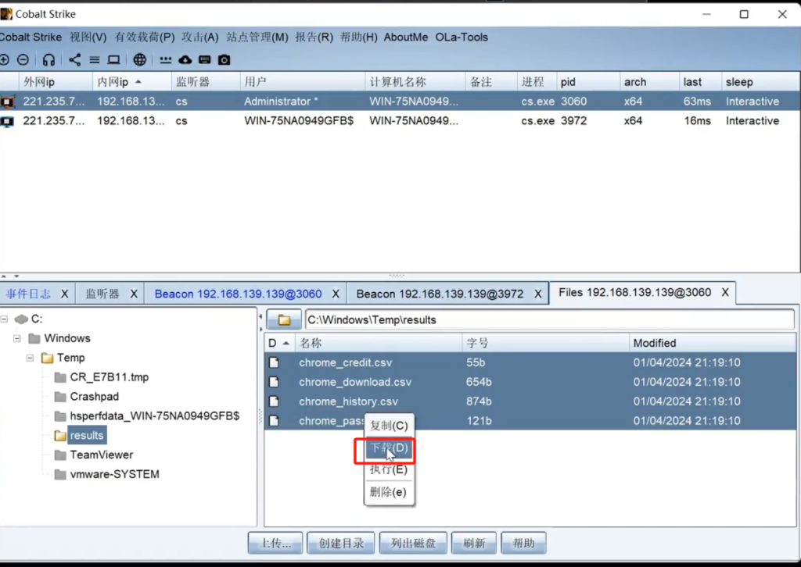Sort files by the Modified column
Image resolution: width=801 pixels, height=567 pixels.
click(x=712, y=343)
